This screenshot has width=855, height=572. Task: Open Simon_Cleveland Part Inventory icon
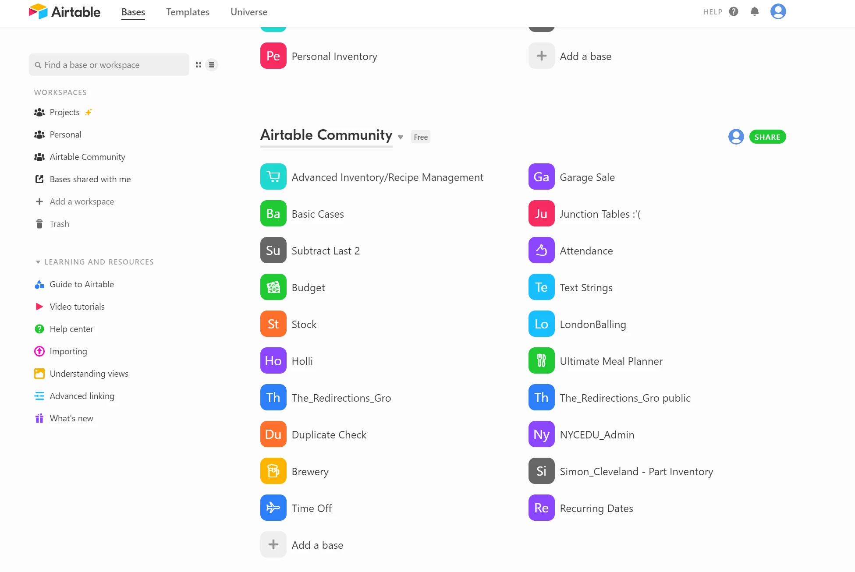[x=542, y=471]
